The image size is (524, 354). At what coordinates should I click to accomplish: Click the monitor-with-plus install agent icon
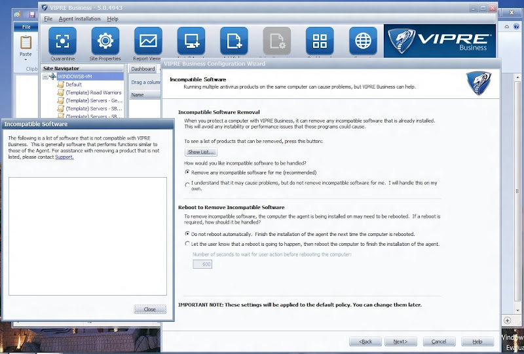(x=191, y=41)
